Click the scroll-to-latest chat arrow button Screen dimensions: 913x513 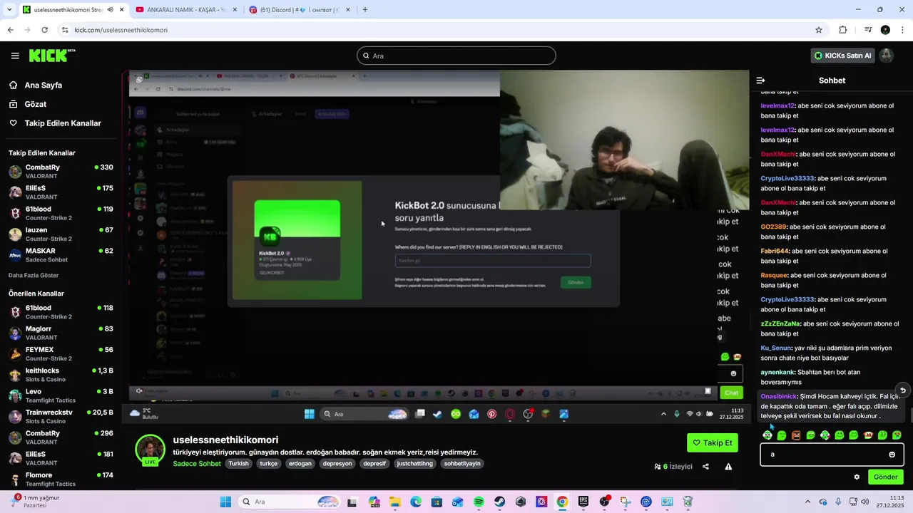[902, 390]
